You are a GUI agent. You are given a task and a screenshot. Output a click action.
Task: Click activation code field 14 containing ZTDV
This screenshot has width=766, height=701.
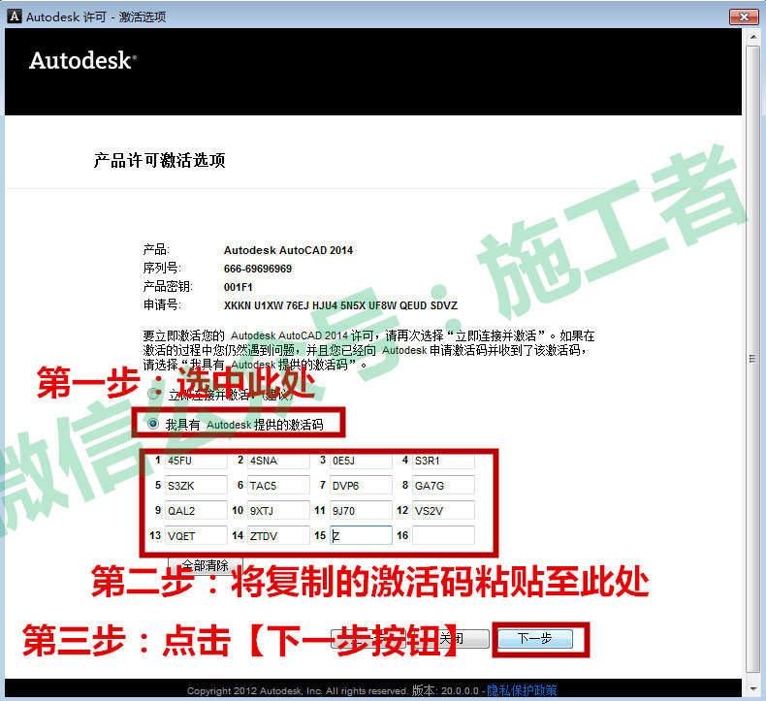[278, 535]
